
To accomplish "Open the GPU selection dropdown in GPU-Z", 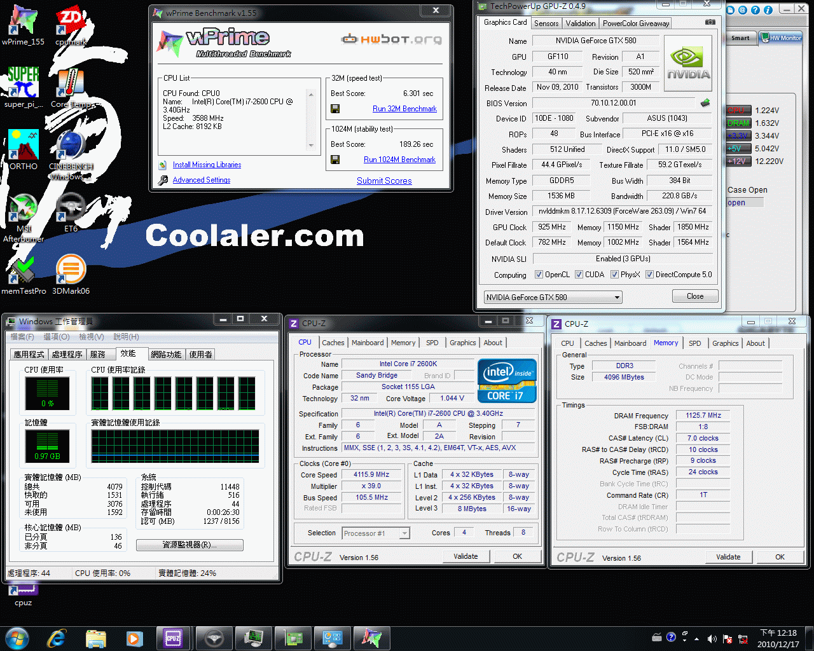I will click(553, 297).
